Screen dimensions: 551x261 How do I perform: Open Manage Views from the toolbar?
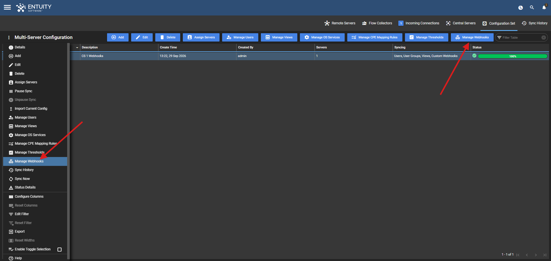coord(279,38)
